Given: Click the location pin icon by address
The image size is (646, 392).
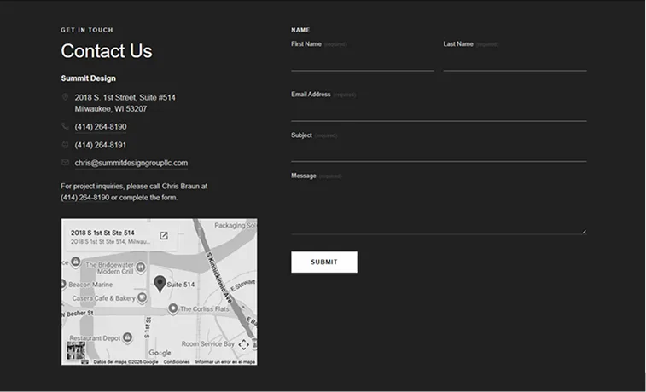Looking at the screenshot, I should [65, 97].
